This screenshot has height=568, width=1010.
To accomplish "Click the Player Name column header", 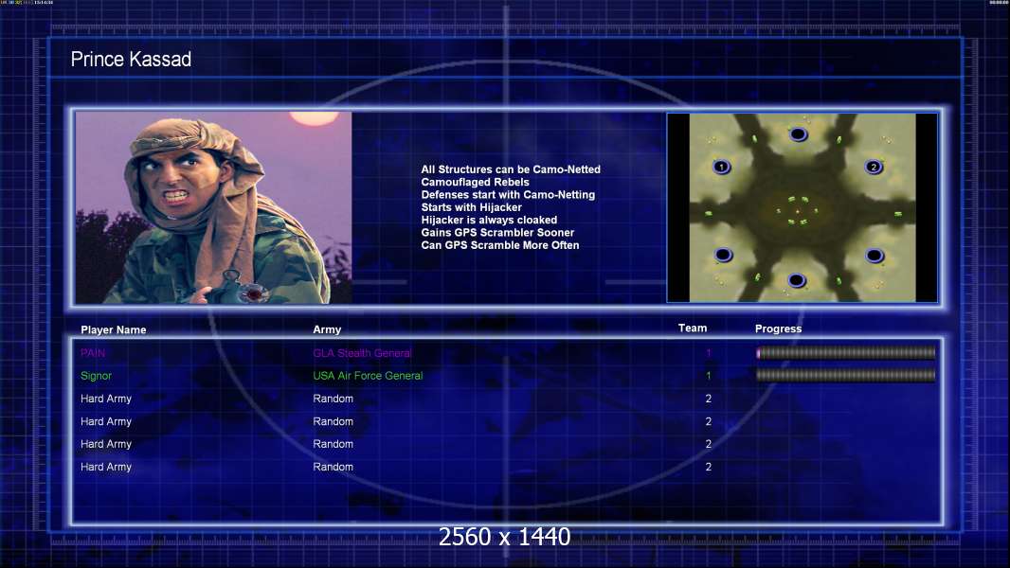I will point(114,330).
